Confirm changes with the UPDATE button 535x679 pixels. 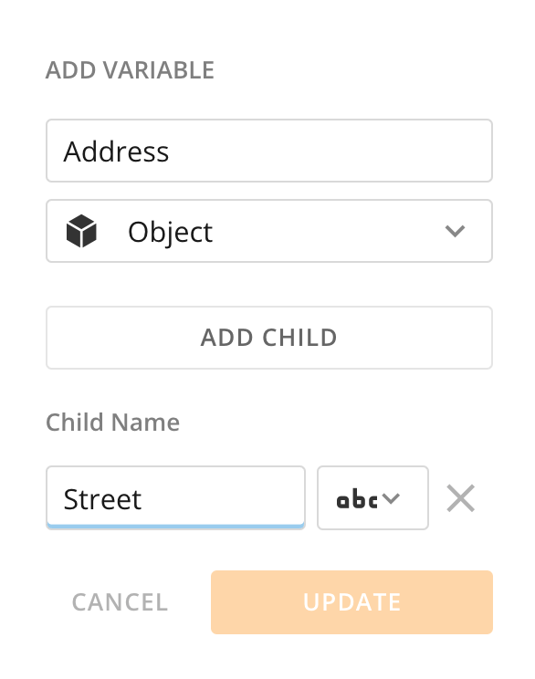pos(351,602)
